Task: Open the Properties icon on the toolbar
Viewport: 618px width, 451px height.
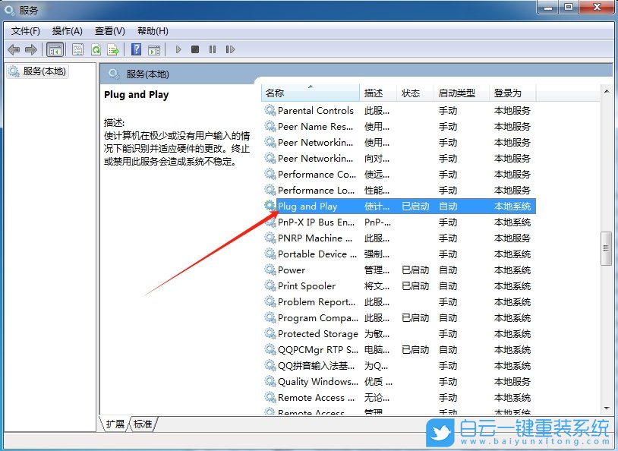Action: pyautogui.click(x=77, y=49)
